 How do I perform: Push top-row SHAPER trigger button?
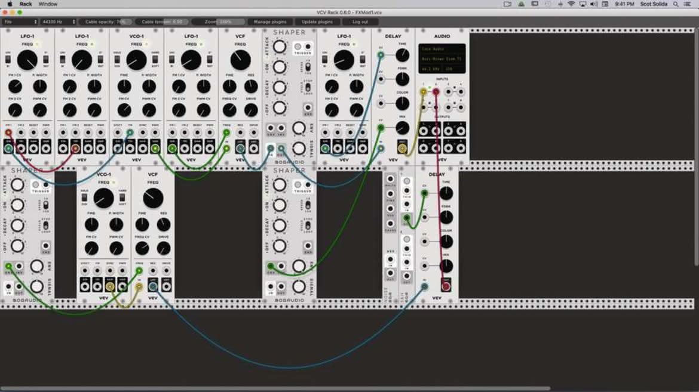click(x=298, y=47)
